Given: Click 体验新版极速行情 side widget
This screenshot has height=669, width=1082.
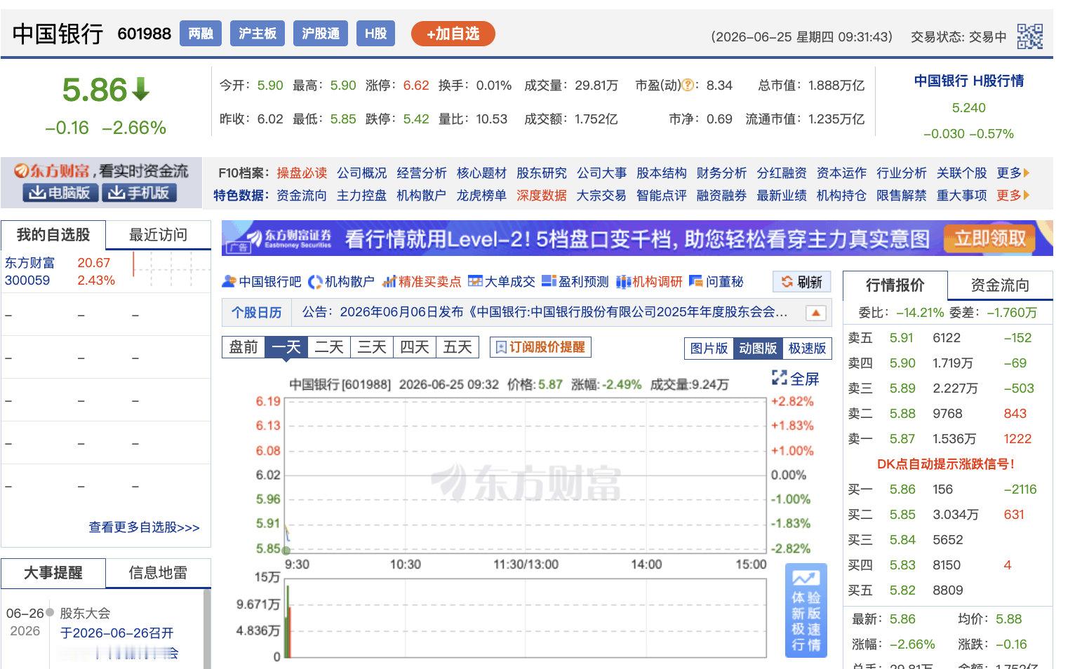Looking at the screenshot, I should click(806, 610).
